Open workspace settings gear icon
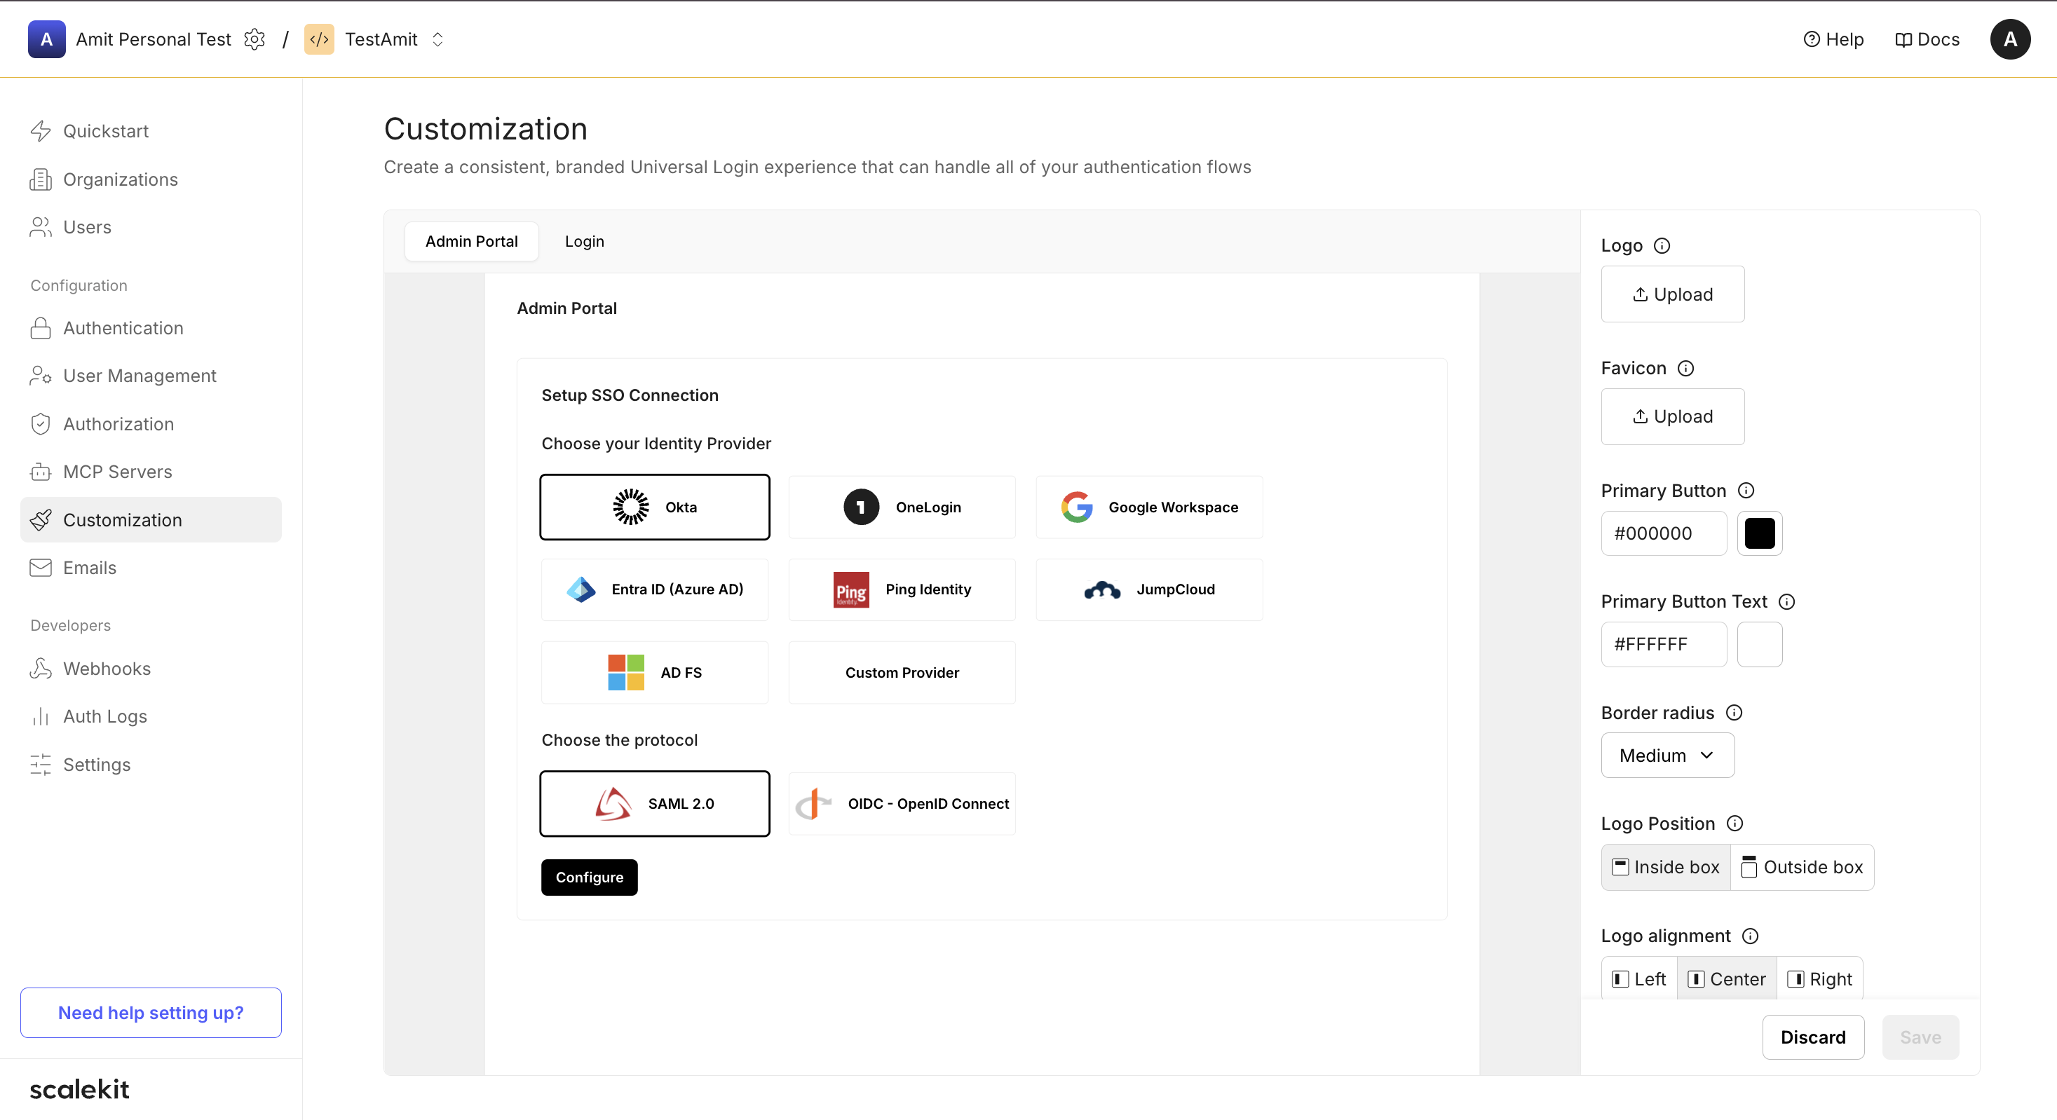 (x=254, y=39)
